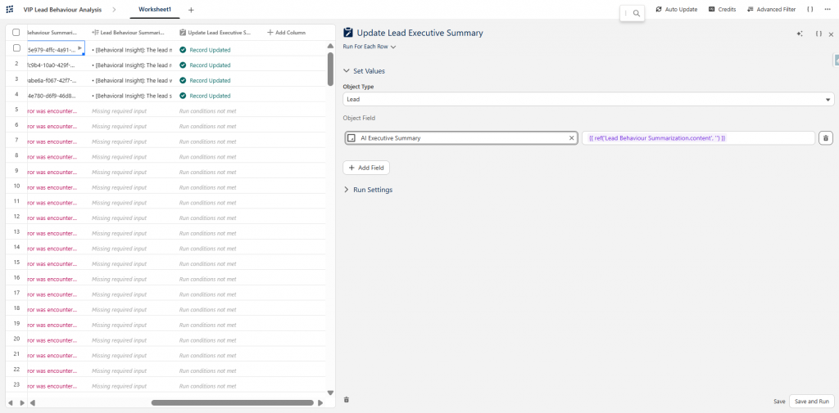
Task: Click the Add Field button
Action: point(366,168)
